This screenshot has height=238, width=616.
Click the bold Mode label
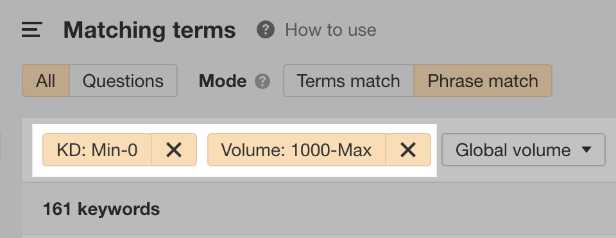(223, 81)
